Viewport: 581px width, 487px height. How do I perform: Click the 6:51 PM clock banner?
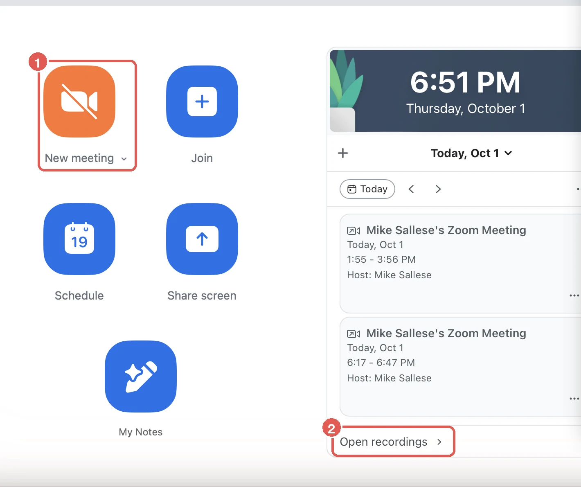click(455, 91)
